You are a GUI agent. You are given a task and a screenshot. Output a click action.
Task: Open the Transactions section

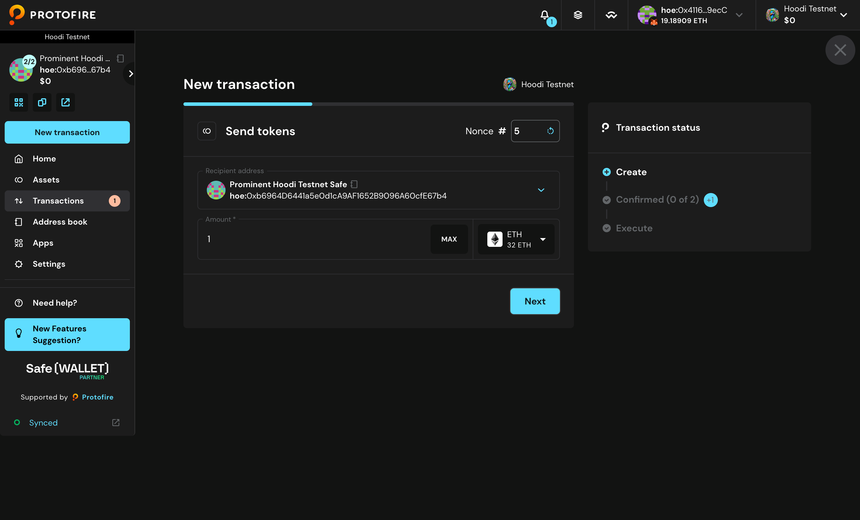click(x=58, y=201)
